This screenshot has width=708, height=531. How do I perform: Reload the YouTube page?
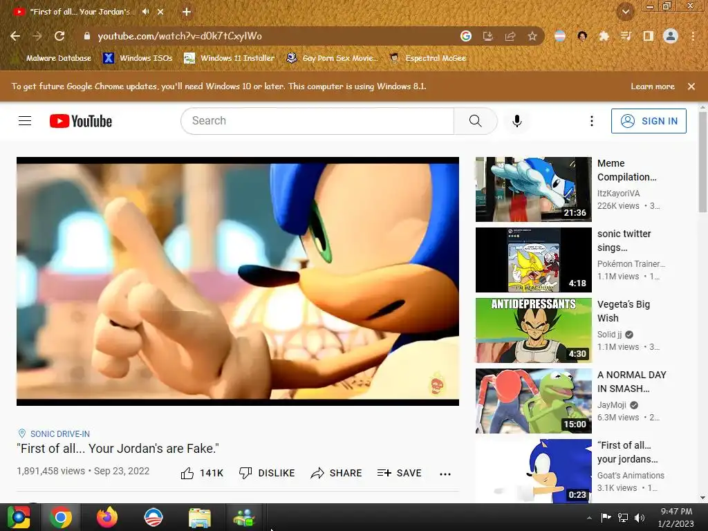pos(59,36)
